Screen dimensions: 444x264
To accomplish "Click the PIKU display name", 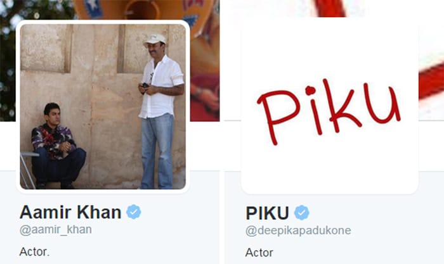I will tap(267, 213).
